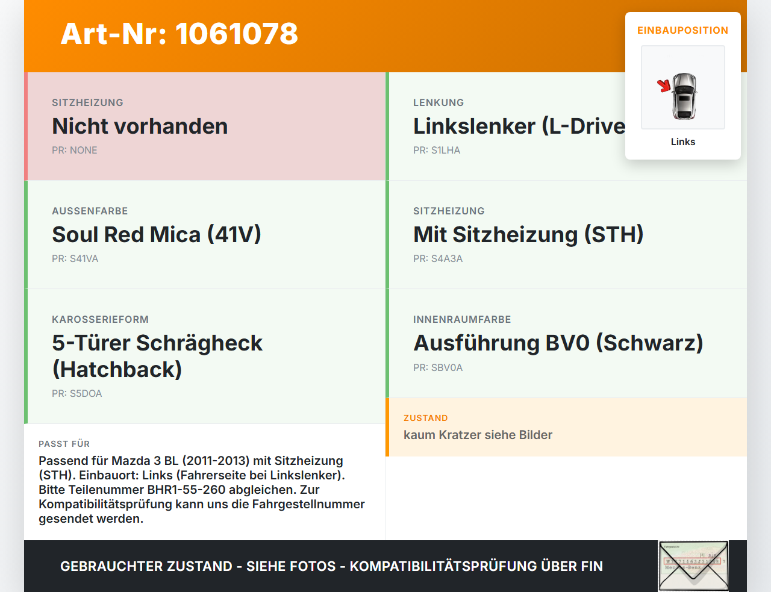Select the EINBAUPOSITION label
The height and width of the screenshot is (592, 771).
pos(682,30)
